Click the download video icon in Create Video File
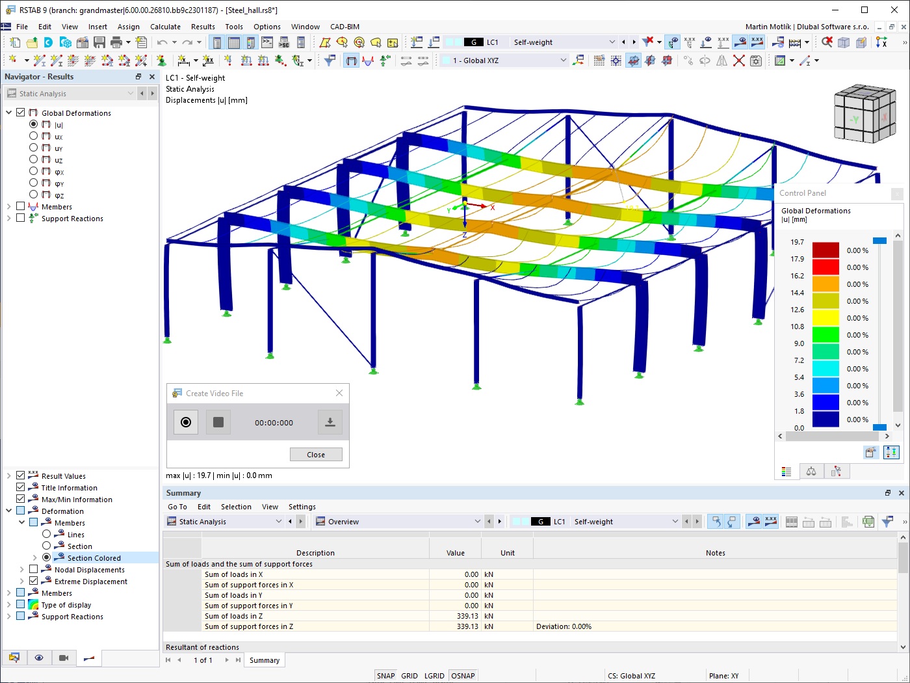This screenshot has width=910, height=683. click(x=330, y=422)
